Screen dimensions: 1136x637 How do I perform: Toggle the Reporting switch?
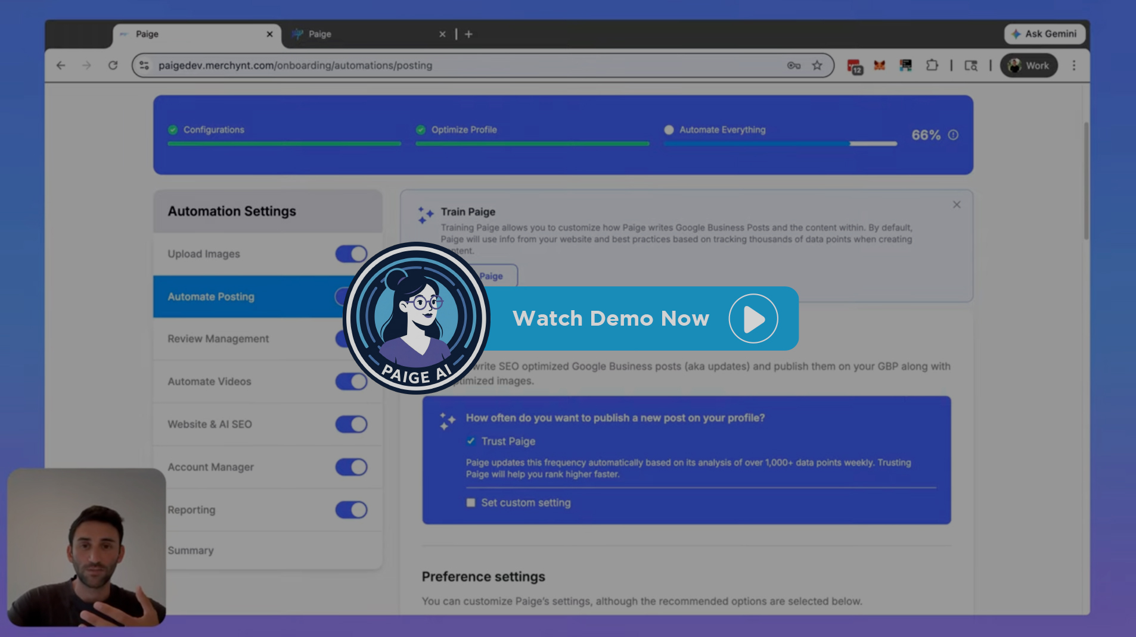tap(351, 510)
